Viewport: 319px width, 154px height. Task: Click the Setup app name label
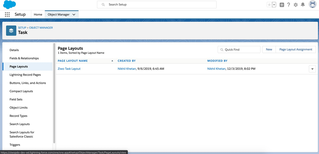pos(20,14)
